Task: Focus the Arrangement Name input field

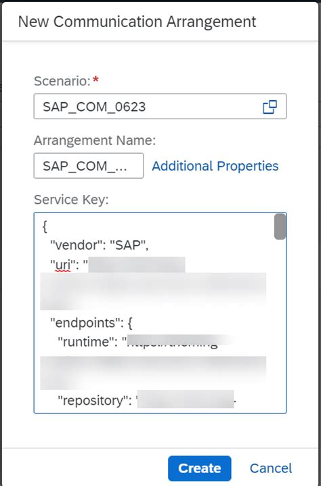Action: pos(89,166)
